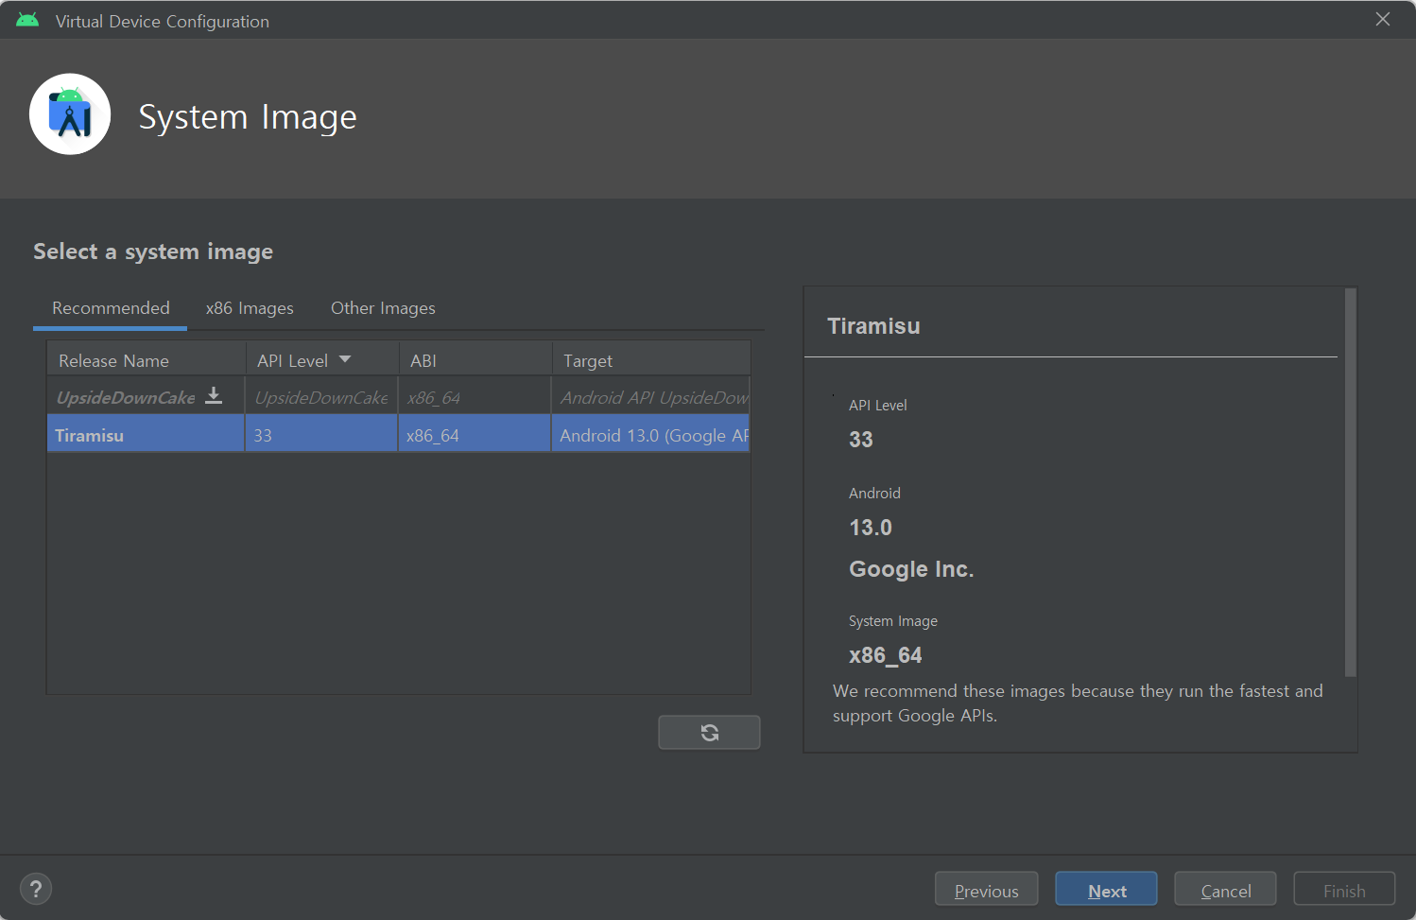Click the 33 API level value in details

click(861, 440)
